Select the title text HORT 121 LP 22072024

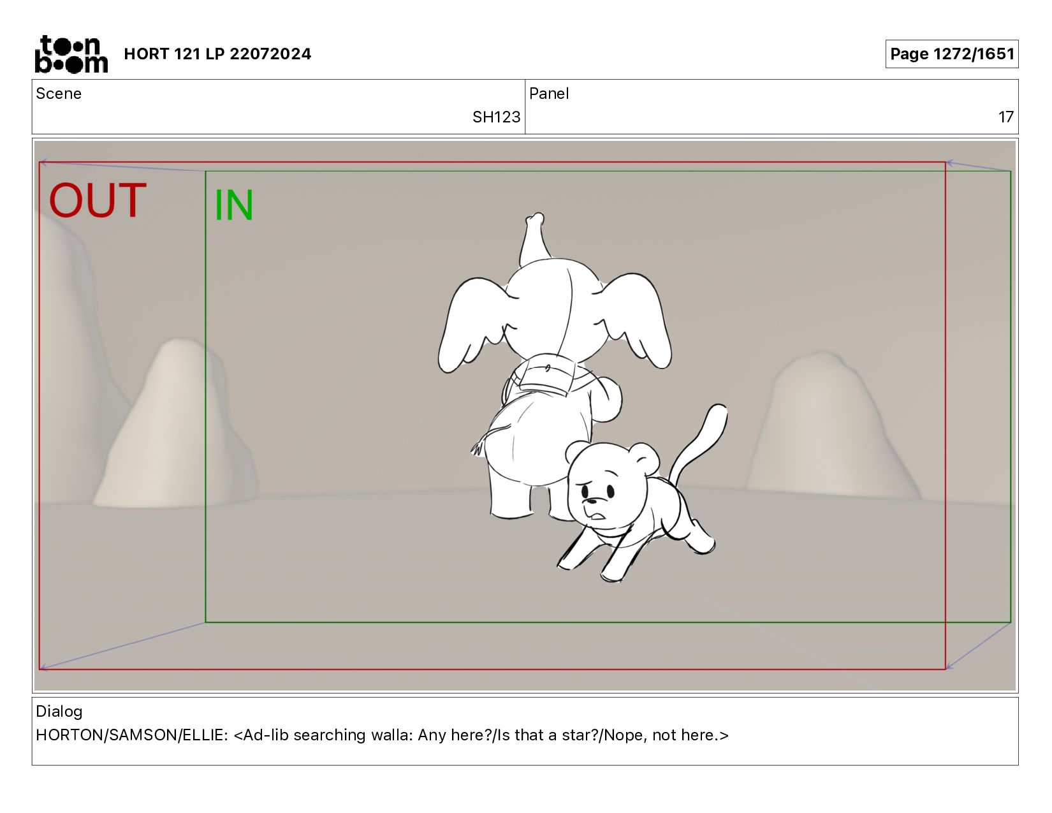point(217,54)
